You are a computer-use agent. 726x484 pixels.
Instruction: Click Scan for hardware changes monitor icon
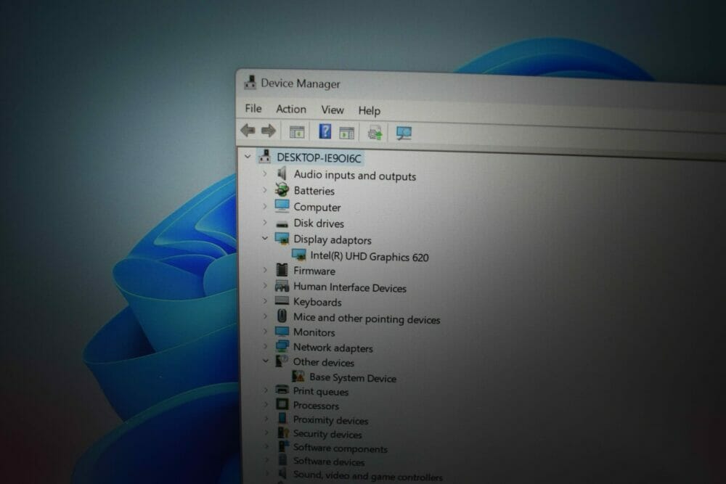(404, 134)
